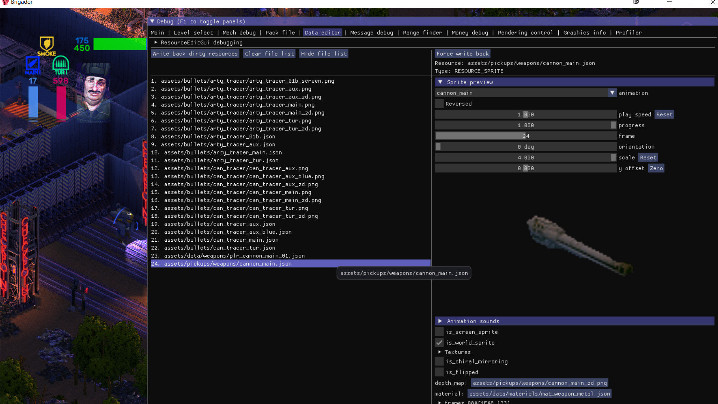This screenshot has height=404, width=718.
Task: Check the is_flipped option
Action: (439, 372)
